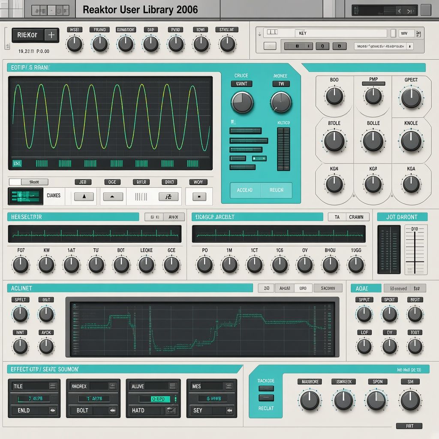Click the 7.4I.7B value field in TILE
The height and width of the screenshot is (439, 439).
pos(34,398)
